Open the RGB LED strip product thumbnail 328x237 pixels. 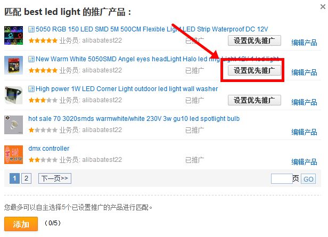point(14,35)
